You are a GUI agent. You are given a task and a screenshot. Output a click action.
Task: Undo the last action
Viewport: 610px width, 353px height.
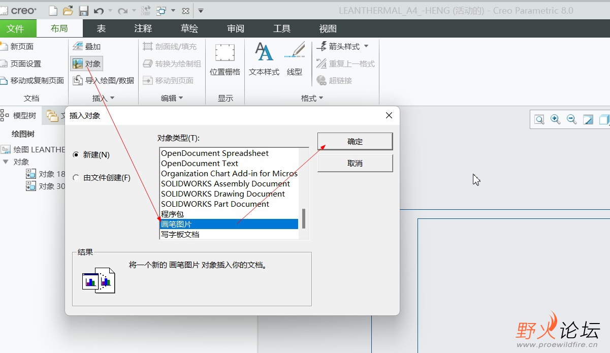(x=99, y=10)
